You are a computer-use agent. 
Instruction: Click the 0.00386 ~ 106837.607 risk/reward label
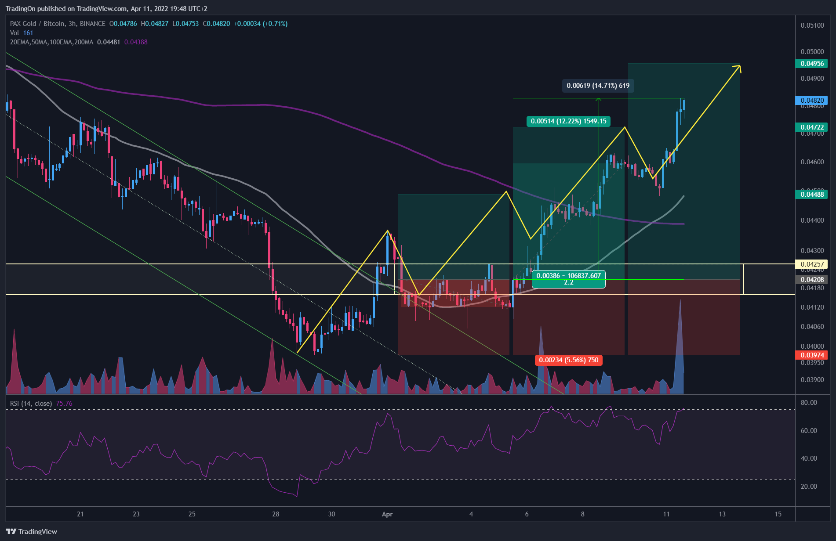click(x=568, y=279)
